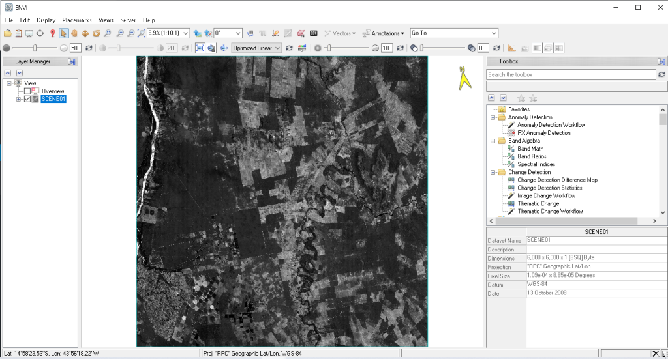The width and height of the screenshot is (668, 359).
Task: Click the red Cursor Value pin icon
Action: [x=52, y=33]
